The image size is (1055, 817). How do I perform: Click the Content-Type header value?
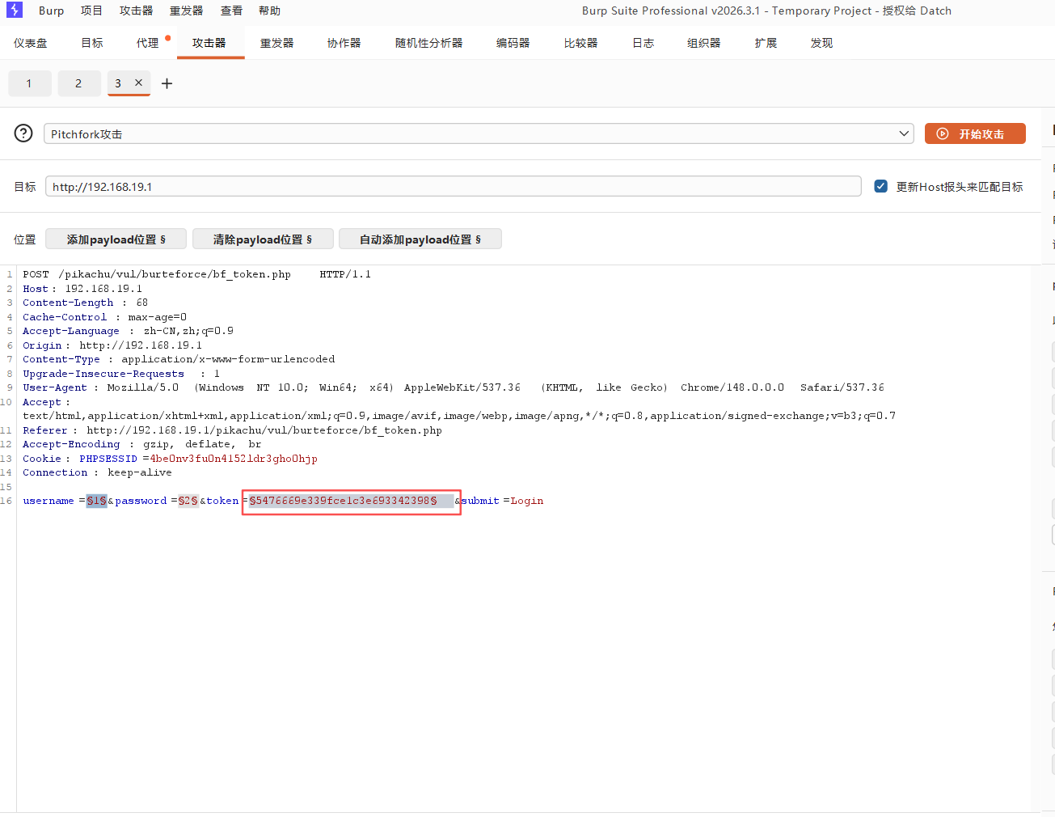click(228, 359)
